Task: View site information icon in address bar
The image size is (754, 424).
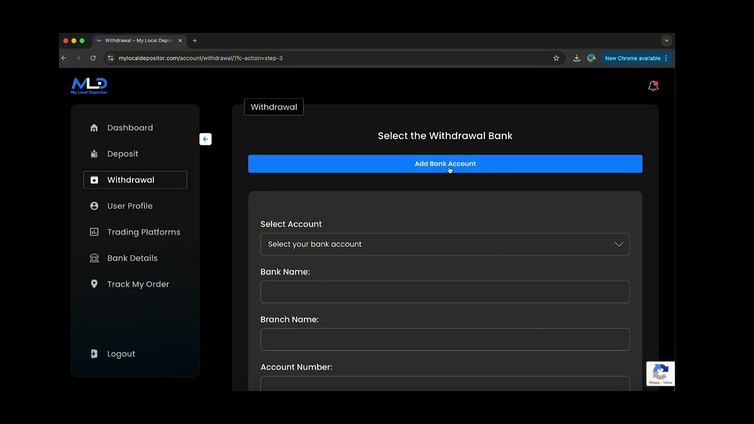Action: click(x=110, y=58)
